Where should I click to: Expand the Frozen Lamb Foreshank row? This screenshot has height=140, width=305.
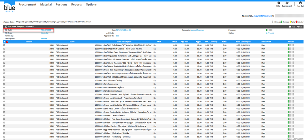point(4,98)
